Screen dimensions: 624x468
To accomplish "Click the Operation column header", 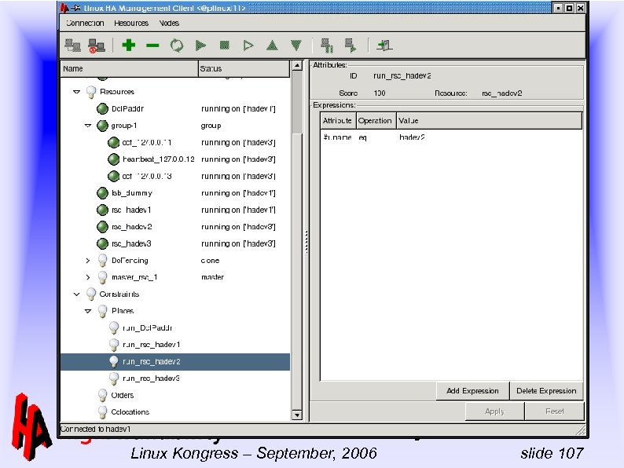I will (376, 120).
